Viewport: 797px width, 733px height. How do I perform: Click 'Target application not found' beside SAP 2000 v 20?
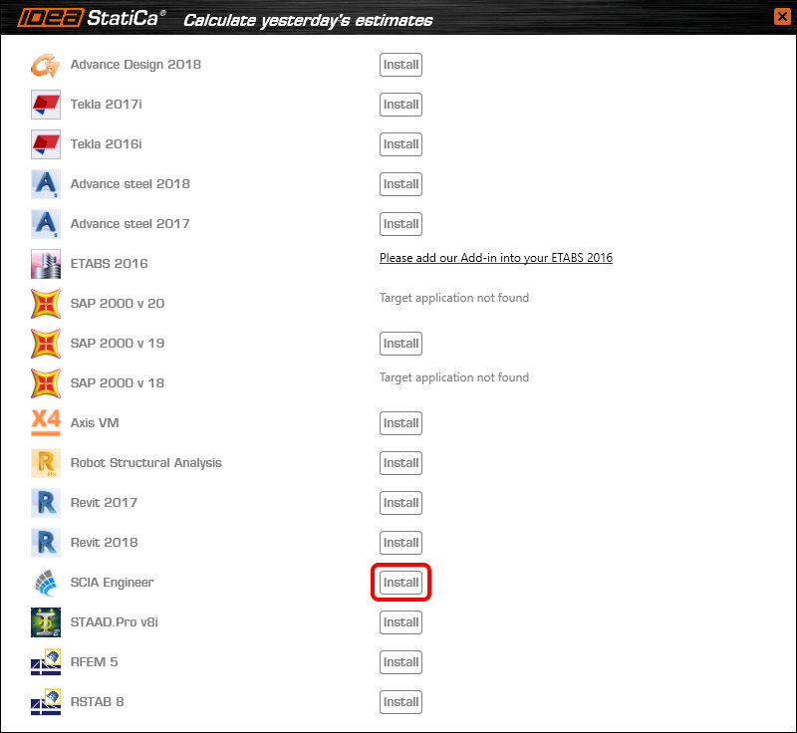[x=454, y=298]
